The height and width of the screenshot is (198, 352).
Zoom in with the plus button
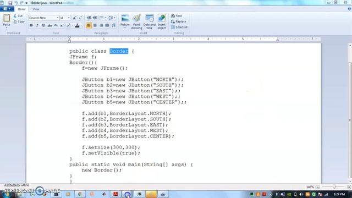tap(349, 187)
